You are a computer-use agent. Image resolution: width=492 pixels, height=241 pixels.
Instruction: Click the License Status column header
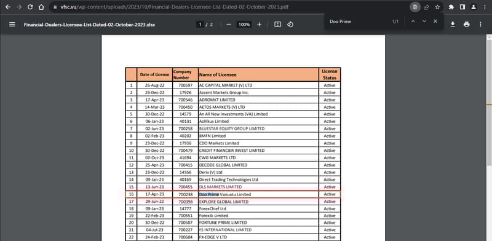point(330,74)
